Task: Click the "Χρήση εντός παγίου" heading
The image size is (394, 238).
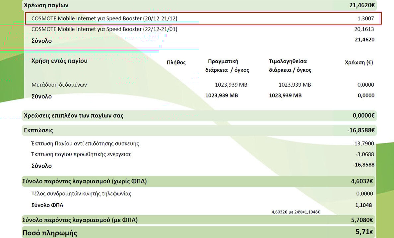Action: click(x=59, y=61)
